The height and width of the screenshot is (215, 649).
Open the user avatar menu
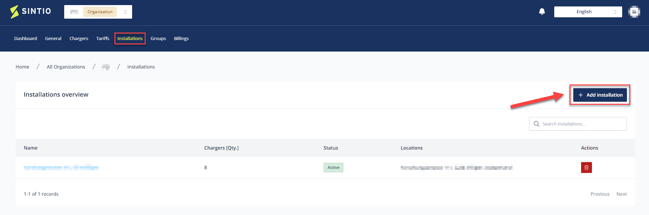click(634, 12)
